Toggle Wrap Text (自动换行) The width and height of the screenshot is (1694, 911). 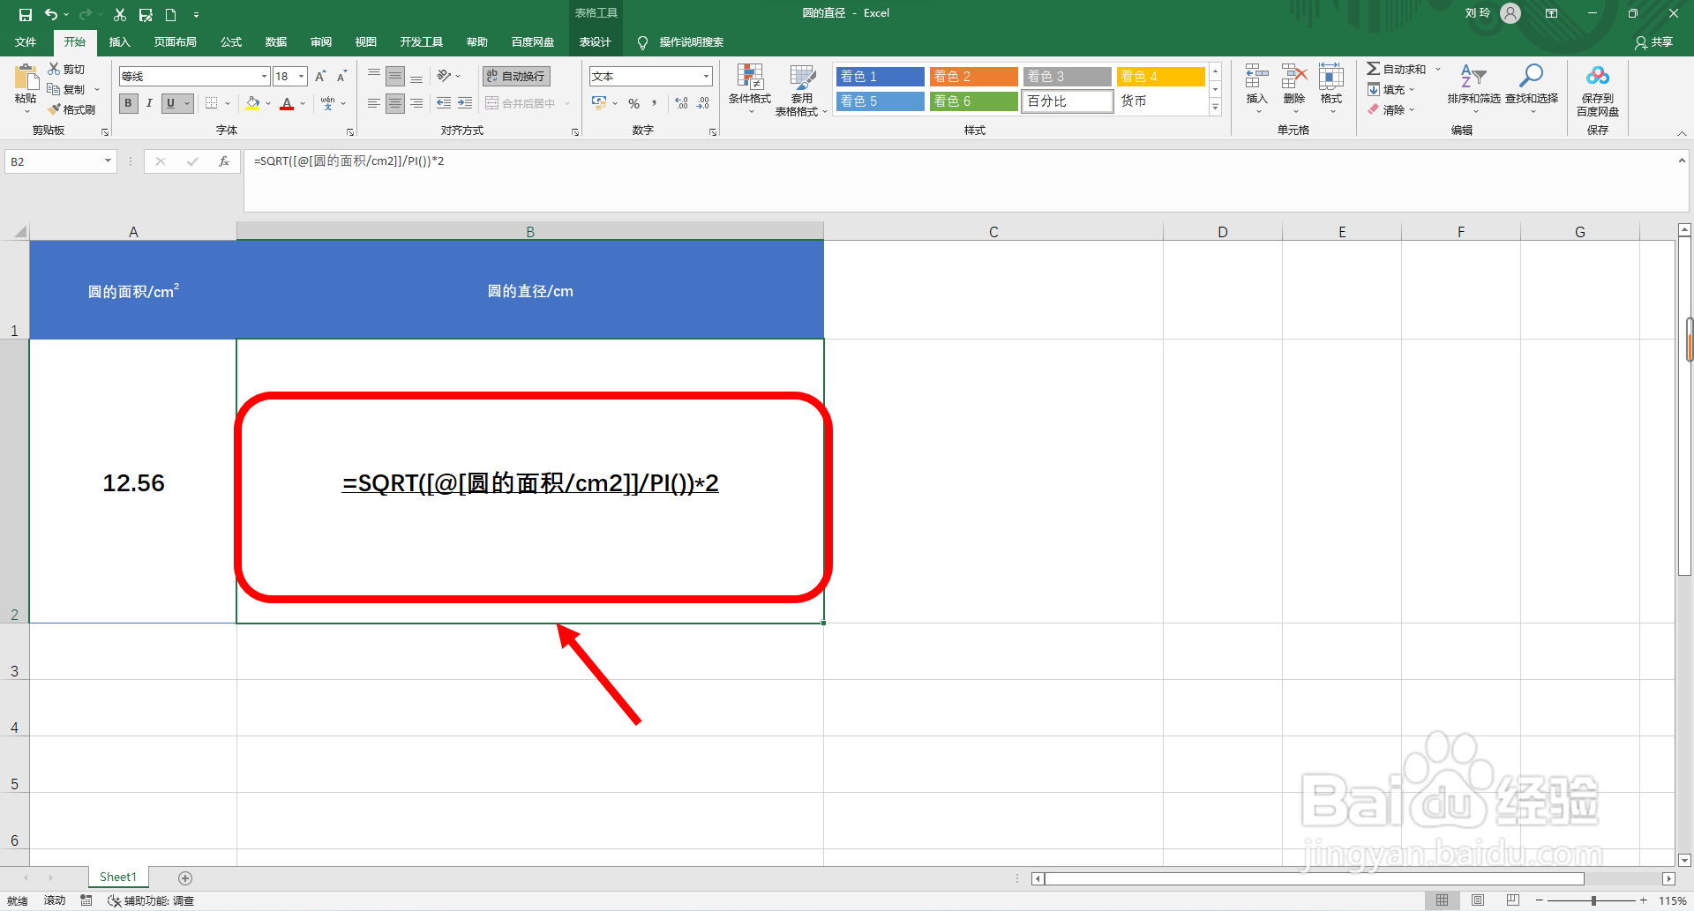(517, 76)
